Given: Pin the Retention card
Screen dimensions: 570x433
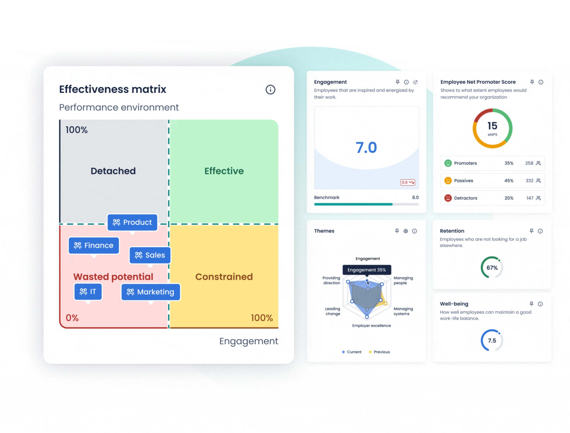Looking at the screenshot, I should click(531, 231).
